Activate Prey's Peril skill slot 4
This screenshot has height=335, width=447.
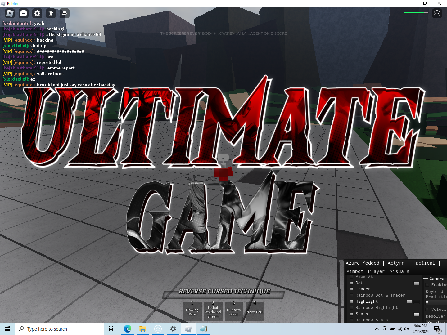point(255,311)
